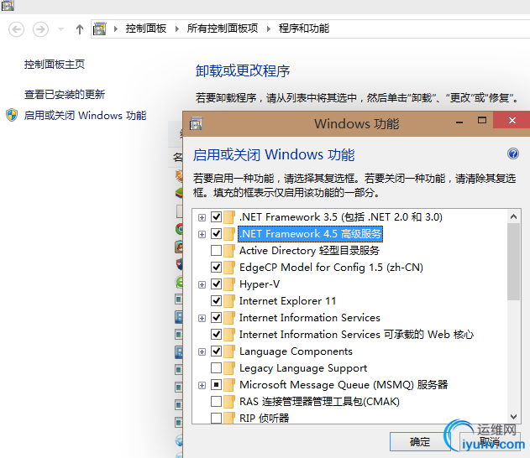Toggle IIS 可承载的 Web 核心 checkbox
Viewport: 530px width, 458px height.
tap(217, 334)
